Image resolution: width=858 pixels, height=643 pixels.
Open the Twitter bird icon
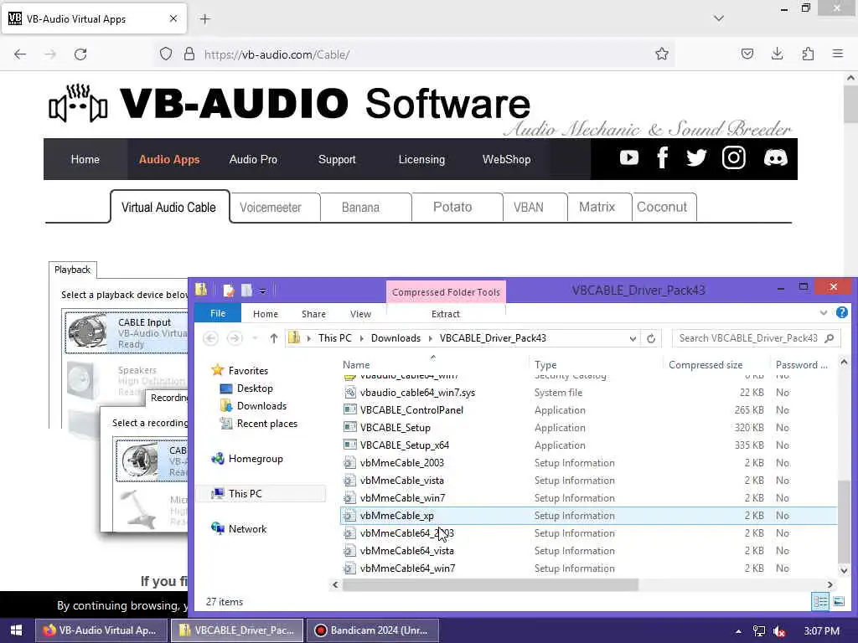(x=696, y=158)
